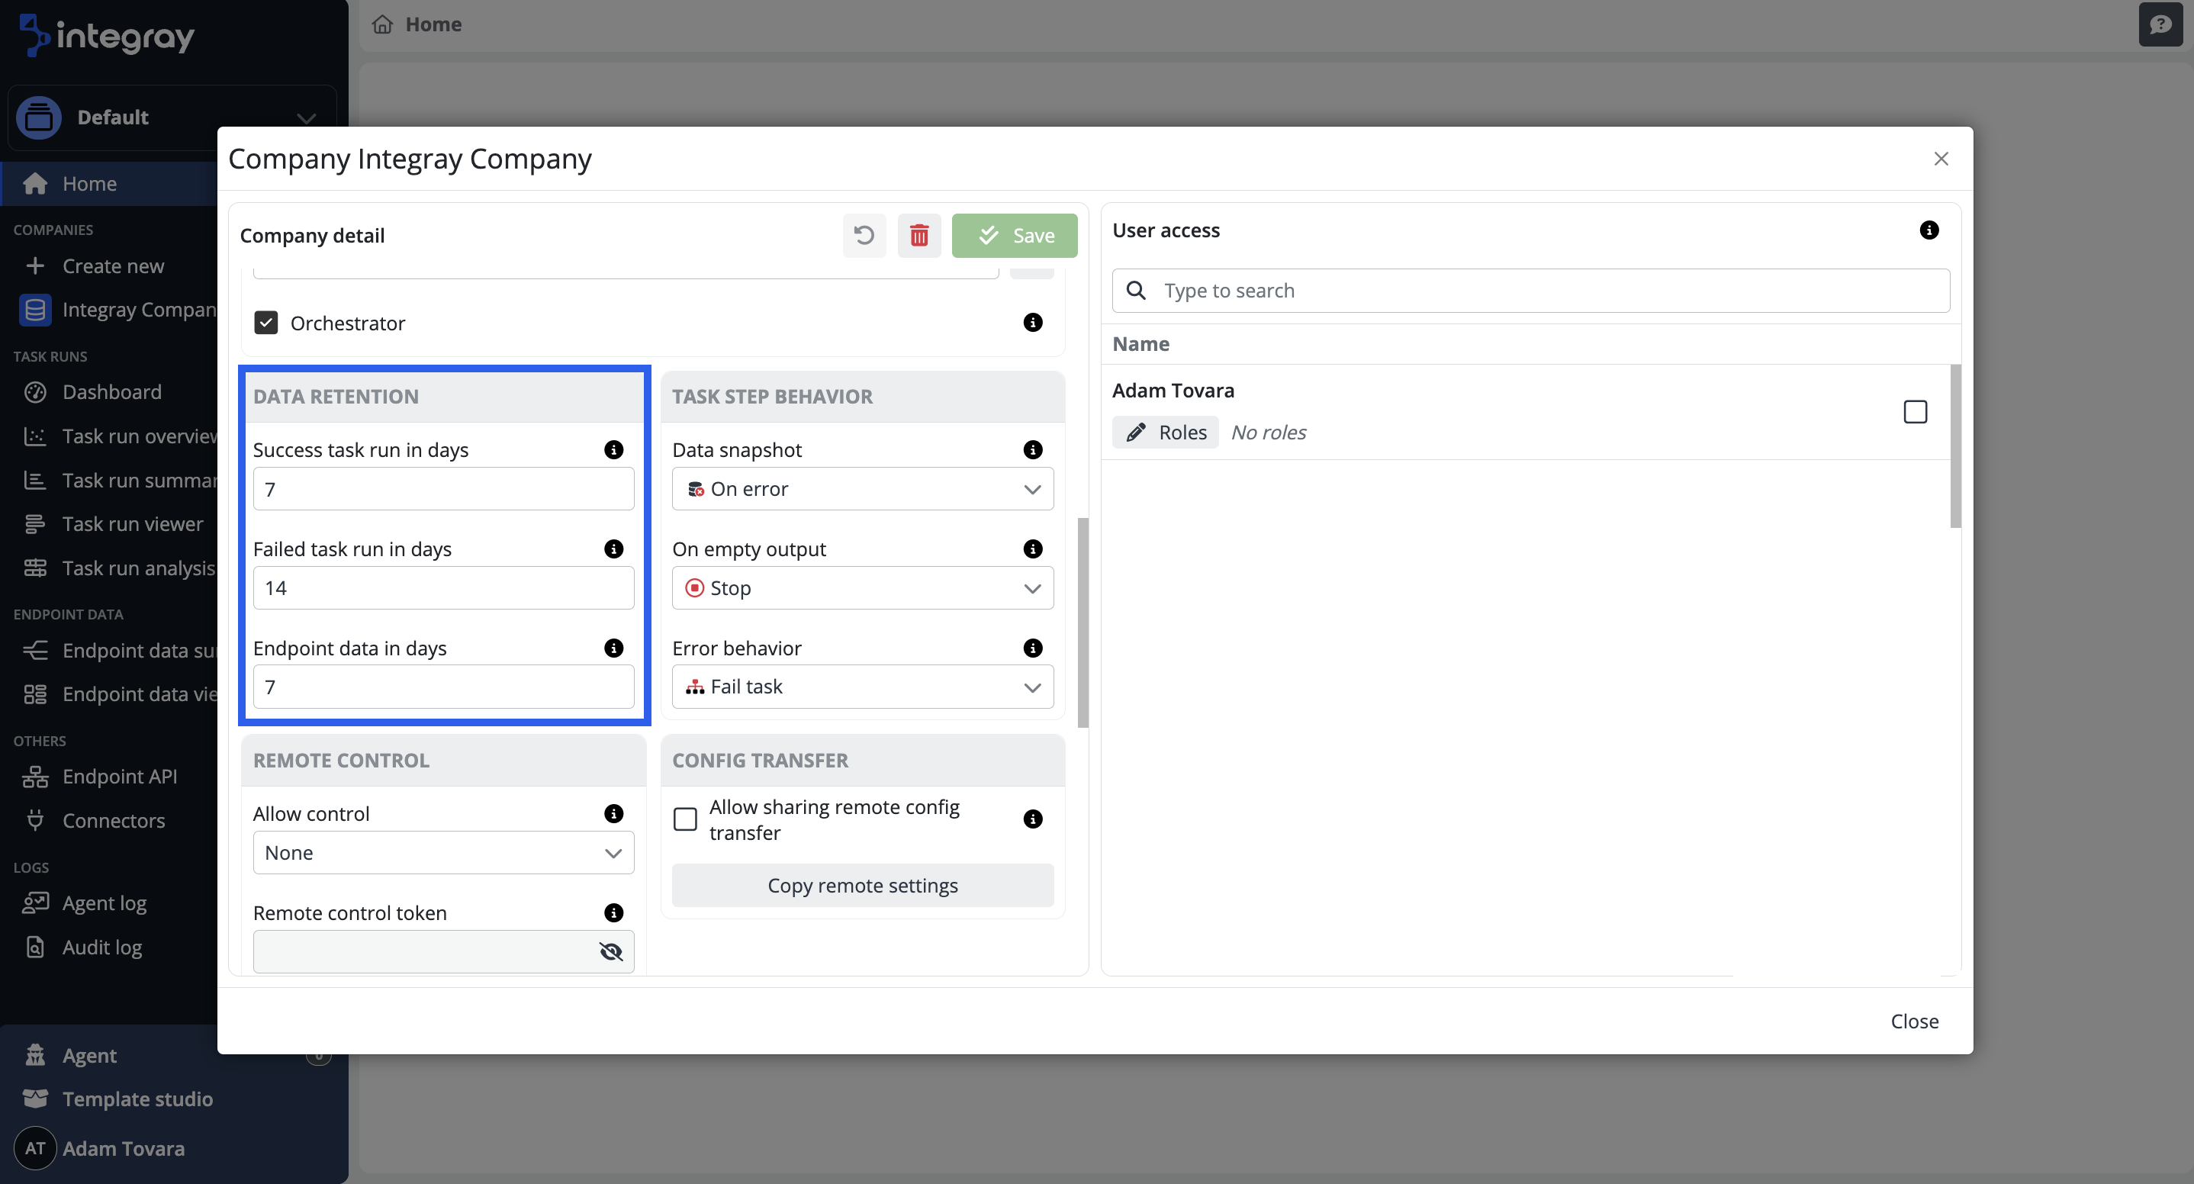Click info icon for Error behavior
The height and width of the screenshot is (1184, 2194).
1032,648
